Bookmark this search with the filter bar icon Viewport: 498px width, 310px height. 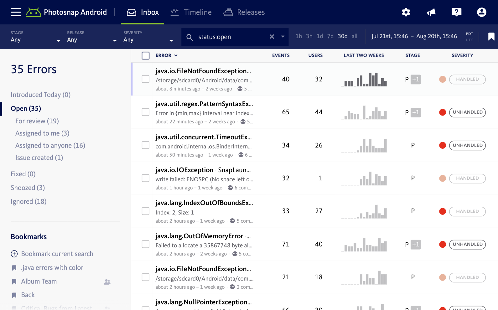click(491, 37)
